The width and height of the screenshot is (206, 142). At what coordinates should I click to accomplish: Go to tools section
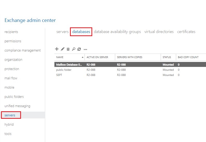[x=8, y=134]
